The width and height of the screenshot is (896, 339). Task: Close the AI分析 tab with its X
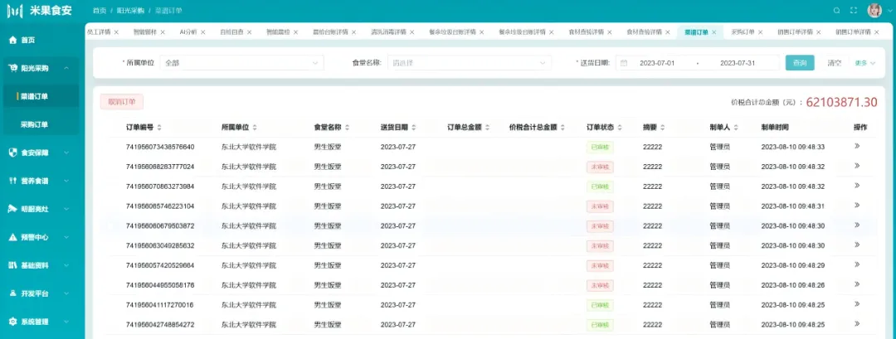[x=203, y=32]
